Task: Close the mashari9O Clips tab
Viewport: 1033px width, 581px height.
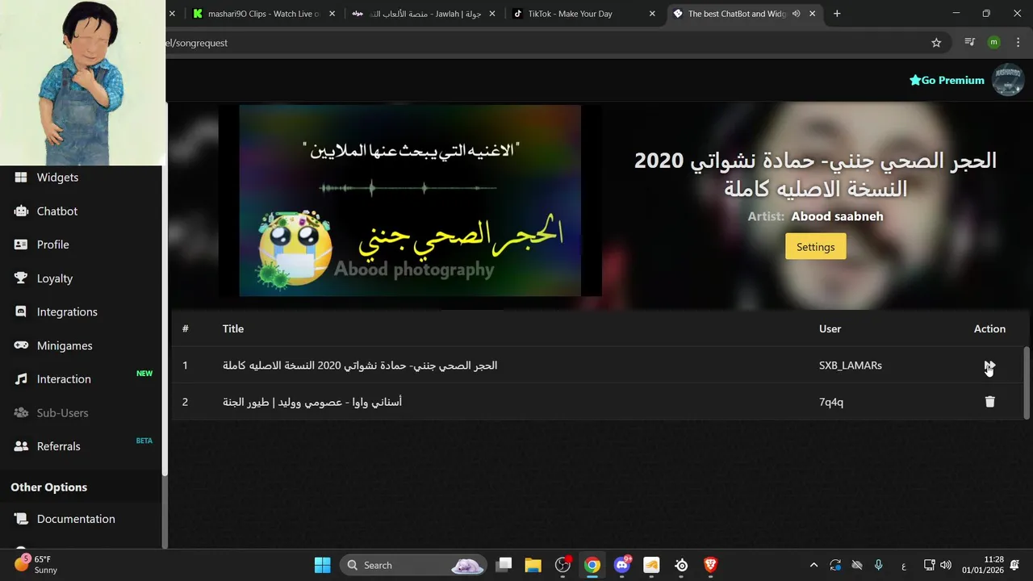Action: coord(332,14)
